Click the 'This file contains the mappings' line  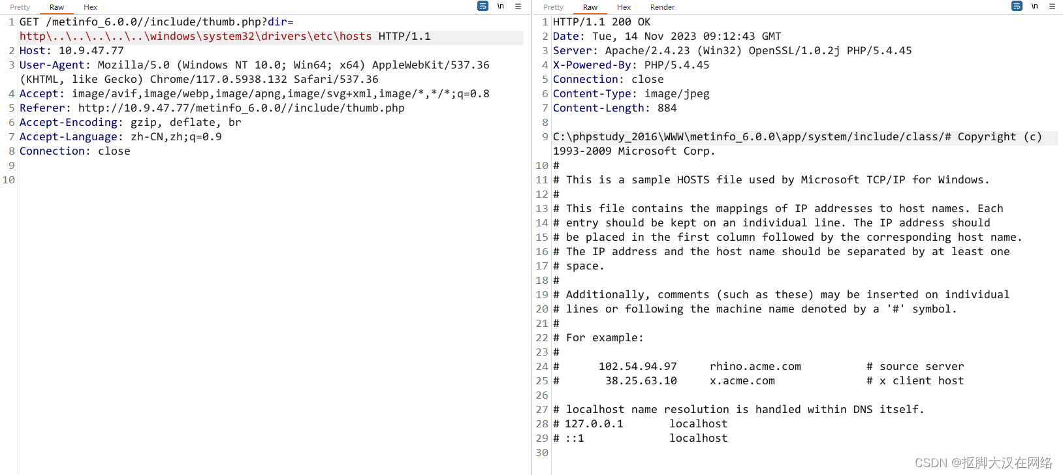click(778, 209)
